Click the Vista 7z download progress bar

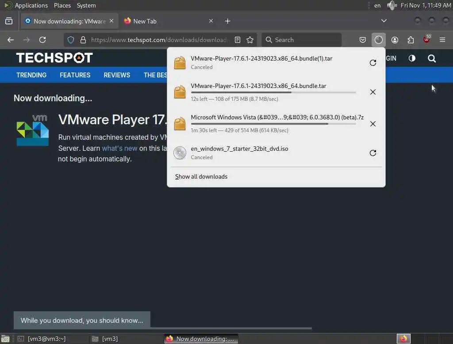pyautogui.click(x=273, y=124)
